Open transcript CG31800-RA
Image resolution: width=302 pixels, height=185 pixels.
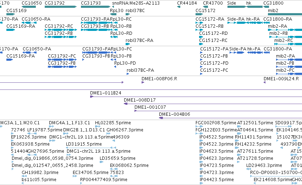[278, 19]
